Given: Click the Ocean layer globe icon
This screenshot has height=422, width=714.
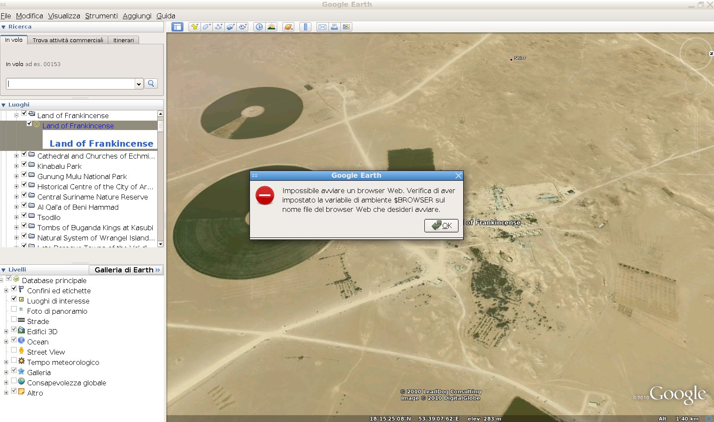Looking at the screenshot, I should [x=21, y=341].
